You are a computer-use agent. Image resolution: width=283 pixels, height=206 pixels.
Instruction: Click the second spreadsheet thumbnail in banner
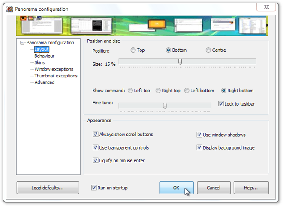click(91, 26)
